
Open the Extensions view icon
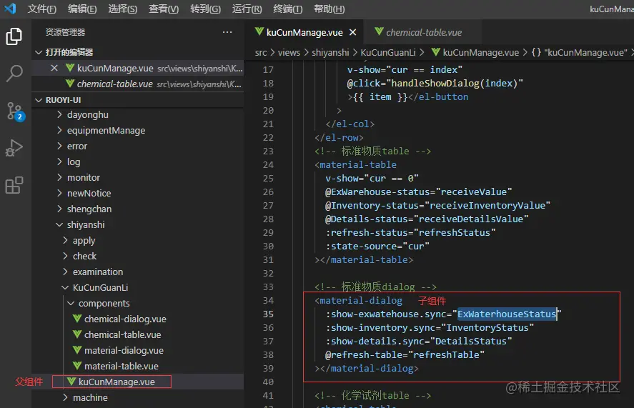[14, 185]
